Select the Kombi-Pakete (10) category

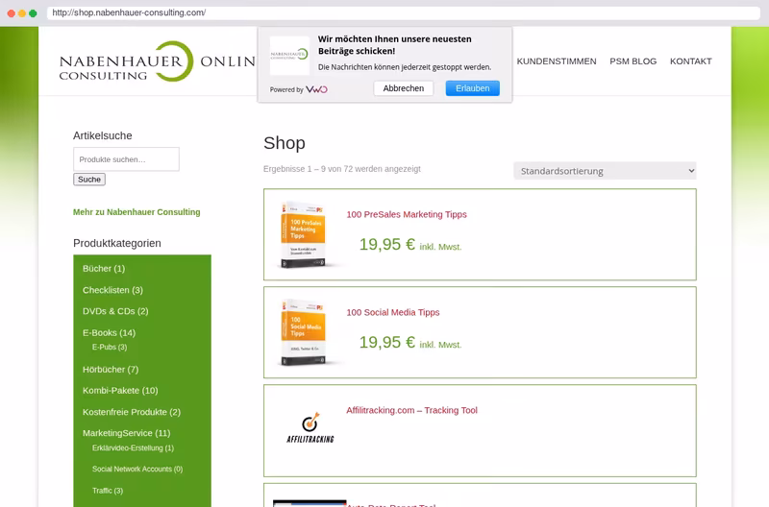click(120, 391)
